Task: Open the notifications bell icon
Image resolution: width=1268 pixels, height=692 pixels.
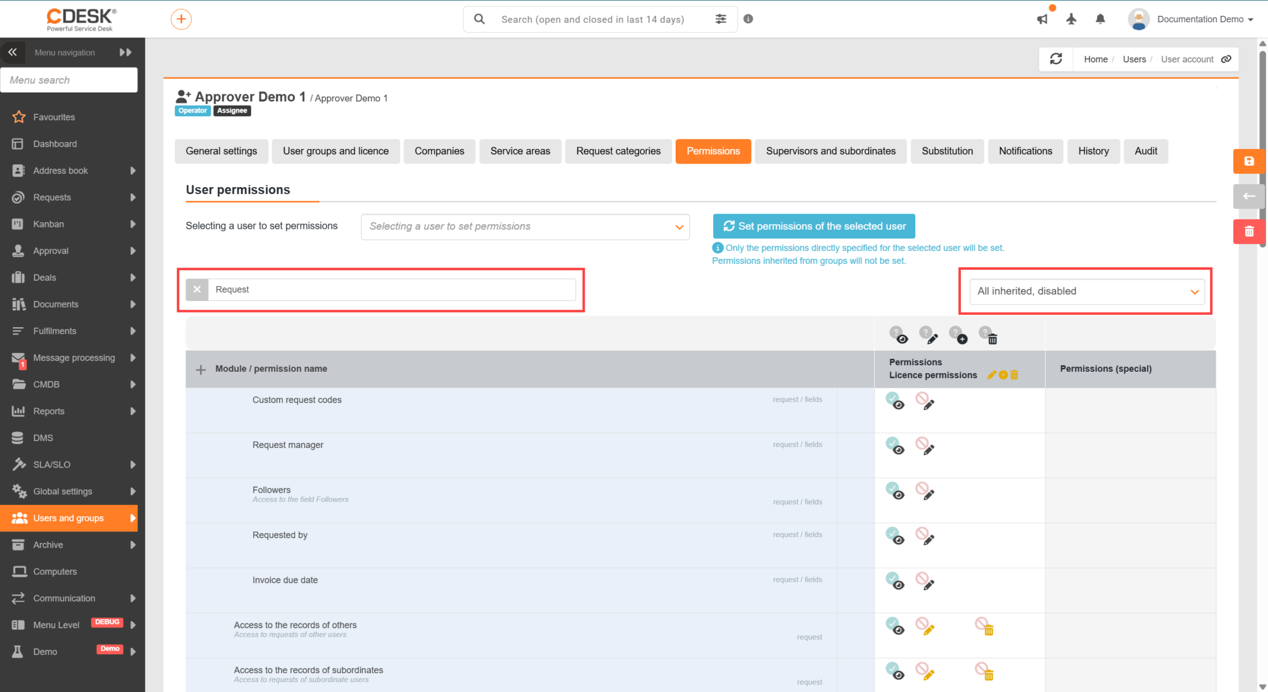Action: point(1100,19)
